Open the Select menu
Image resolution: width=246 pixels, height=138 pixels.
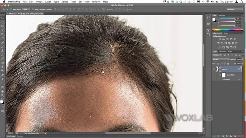point(65,2)
